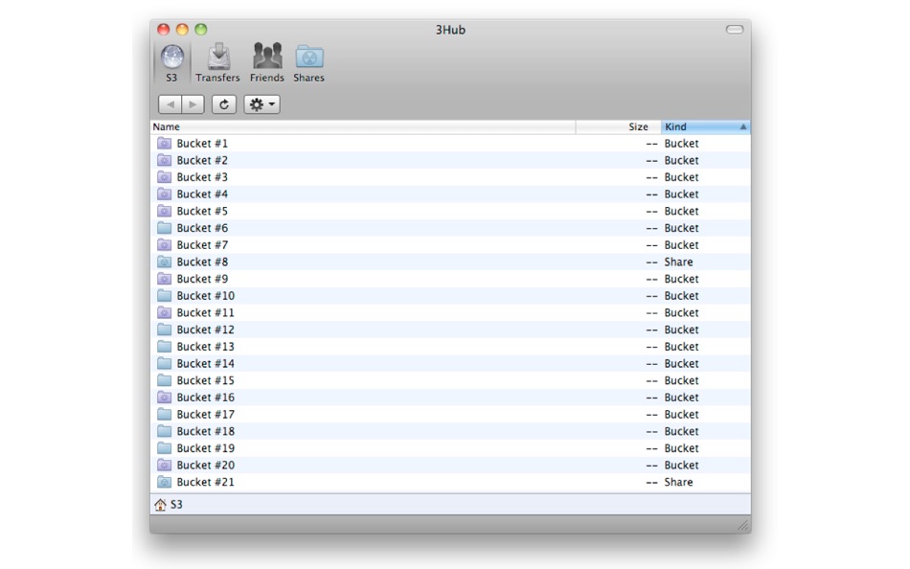
Task: Select the 'Bucket #16' name text
Action: coord(205,397)
